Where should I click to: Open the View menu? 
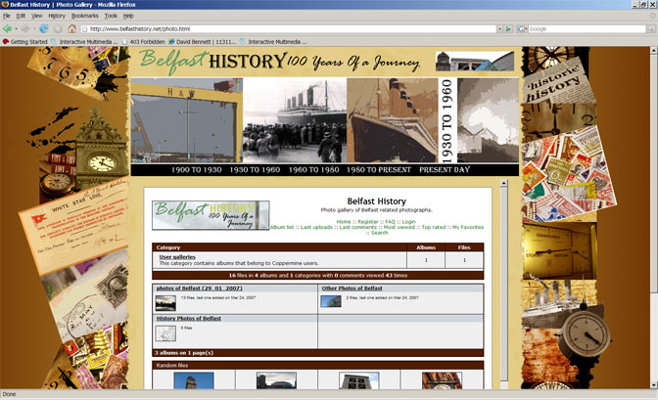[37, 16]
